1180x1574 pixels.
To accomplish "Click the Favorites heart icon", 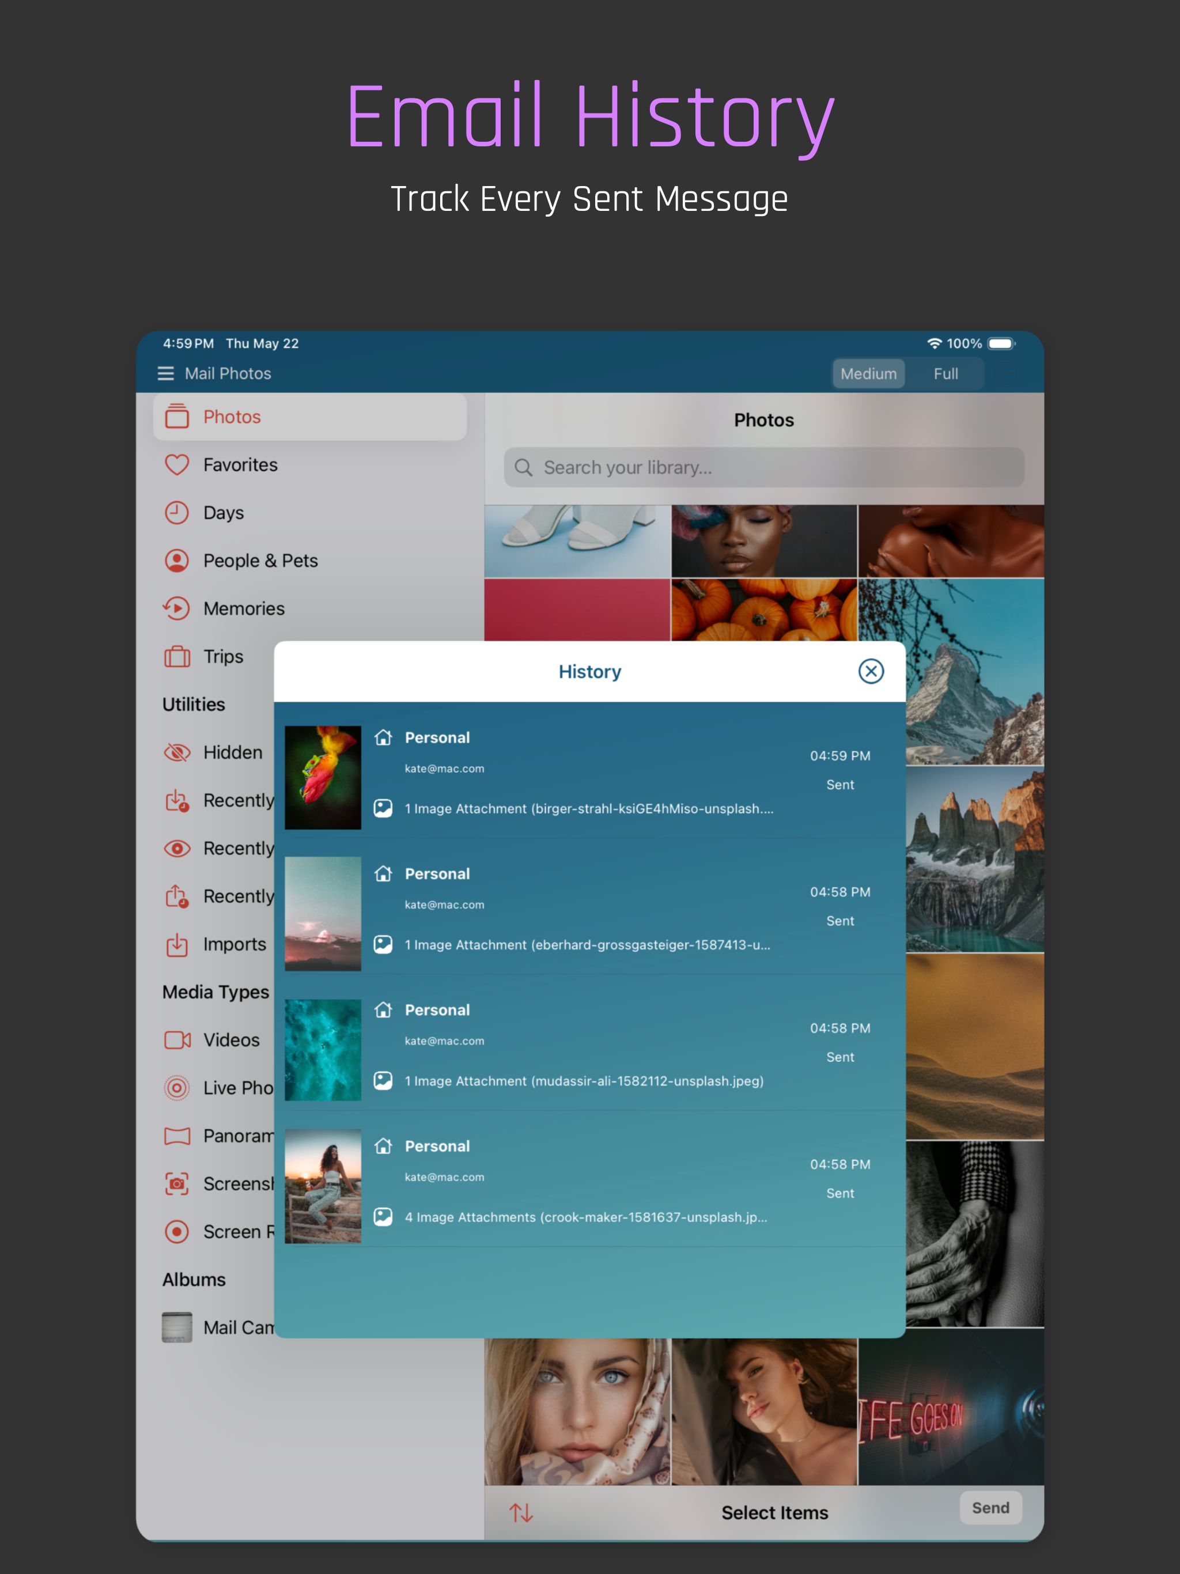I will [x=177, y=465].
